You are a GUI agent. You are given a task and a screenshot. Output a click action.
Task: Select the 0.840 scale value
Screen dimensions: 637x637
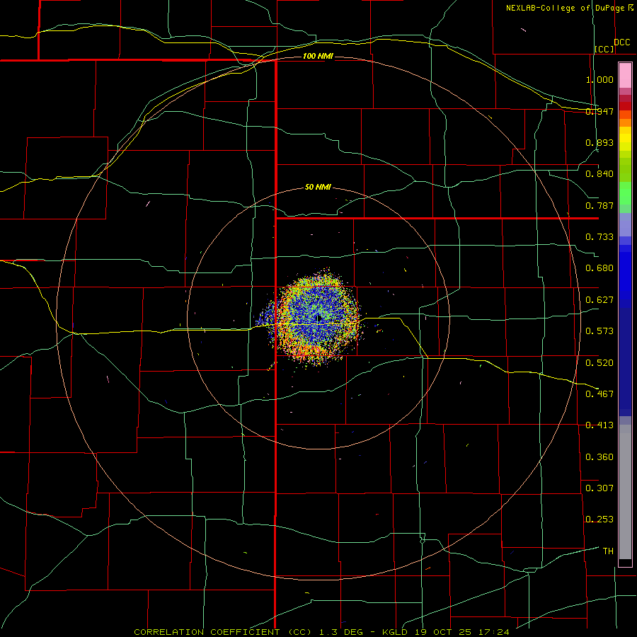(x=599, y=174)
